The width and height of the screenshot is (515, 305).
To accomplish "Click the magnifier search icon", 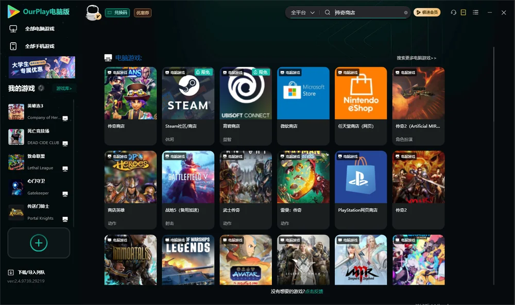I will 327,12.
